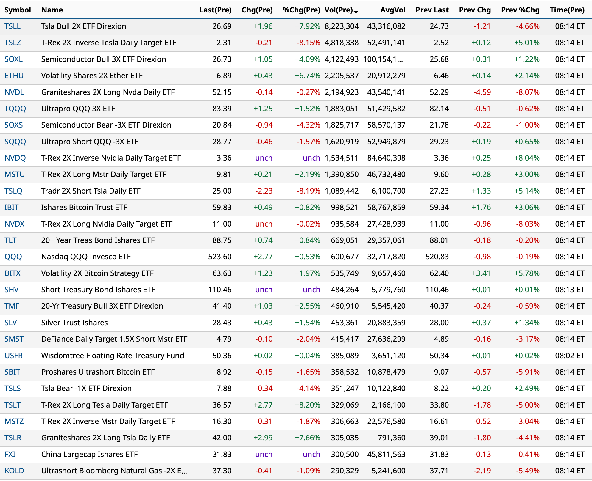Viewport: 592px width, 481px height.
Task: Open the TSLL symbol link
Action: pyautogui.click(x=13, y=26)
